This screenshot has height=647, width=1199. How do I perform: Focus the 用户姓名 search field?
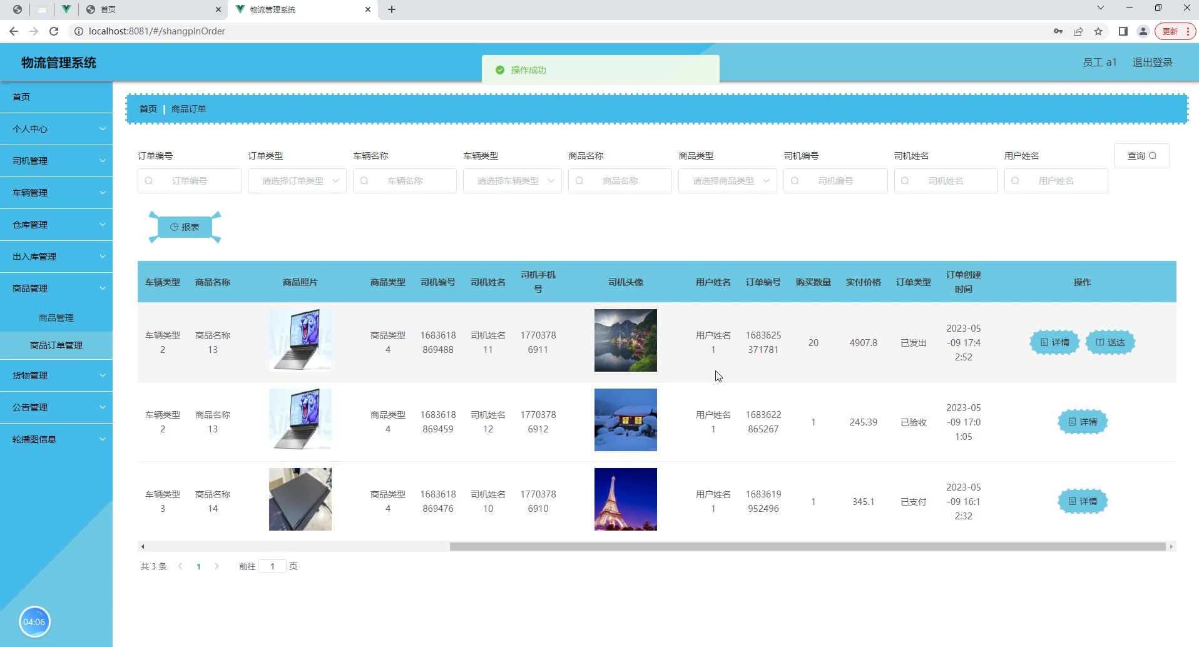1056,181
